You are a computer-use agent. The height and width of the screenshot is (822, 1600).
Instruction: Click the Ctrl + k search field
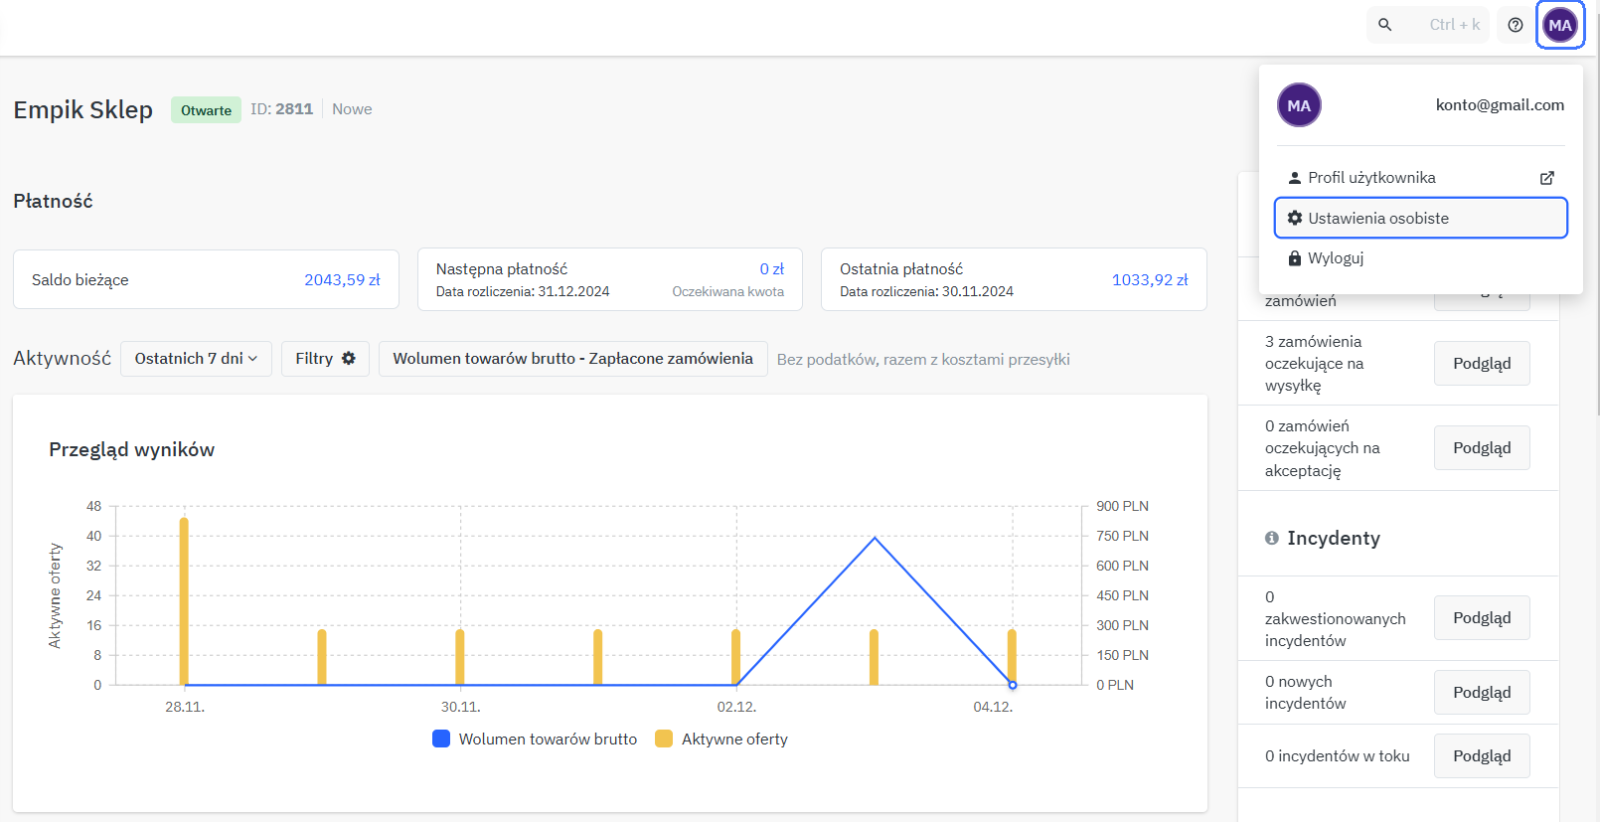coord(1453,25)
